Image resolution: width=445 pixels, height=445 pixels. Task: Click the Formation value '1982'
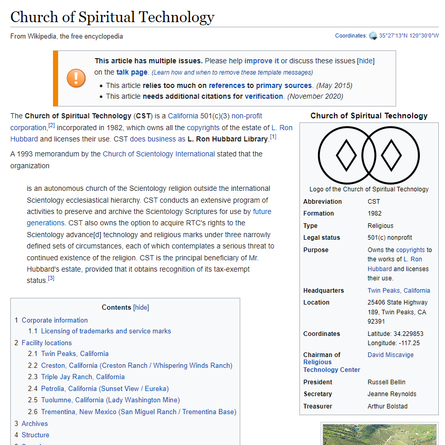375,213
